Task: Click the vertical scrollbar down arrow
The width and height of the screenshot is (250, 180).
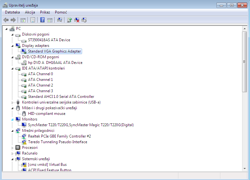Action: 244,169
